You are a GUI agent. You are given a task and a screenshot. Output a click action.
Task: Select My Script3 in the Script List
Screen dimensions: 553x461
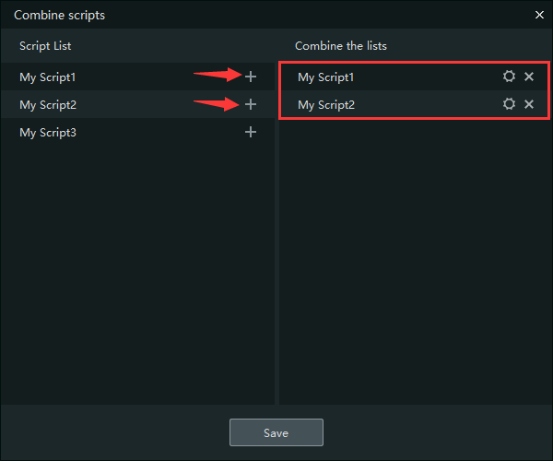tap(48, 133)
